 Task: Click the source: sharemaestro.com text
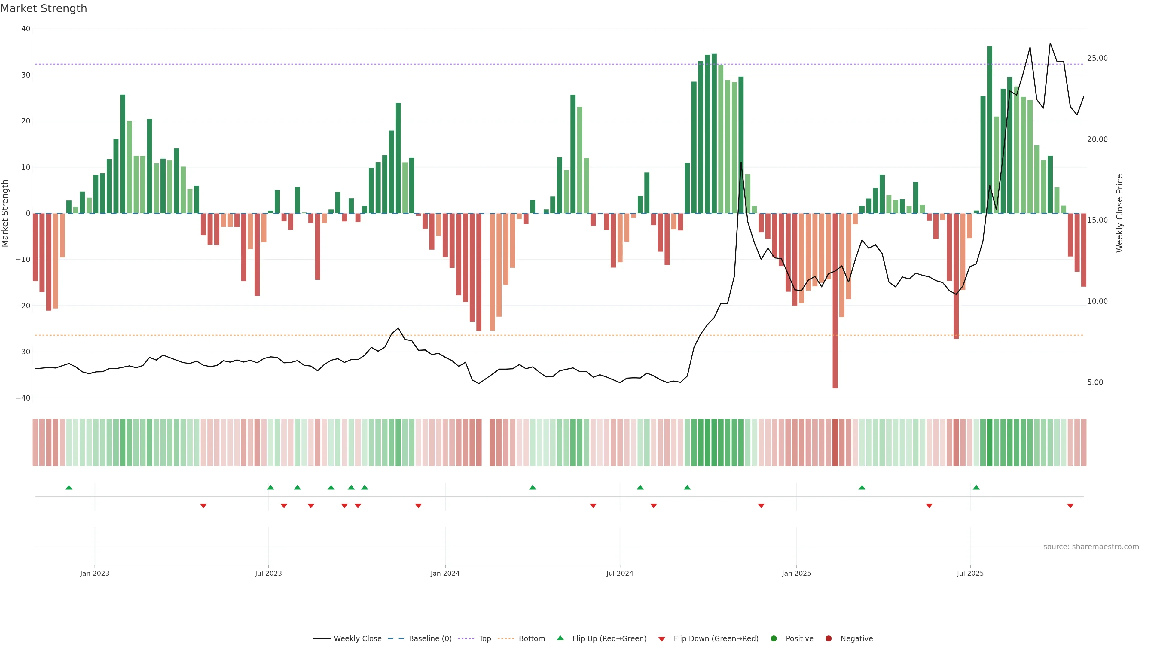click(1091, 547)
